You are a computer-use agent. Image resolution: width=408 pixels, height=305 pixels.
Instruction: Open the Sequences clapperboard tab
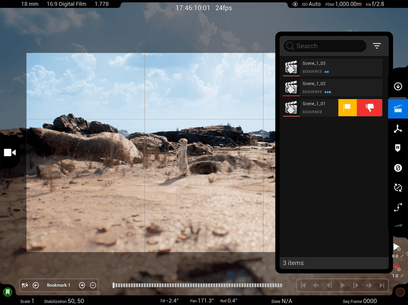point(398,109)
